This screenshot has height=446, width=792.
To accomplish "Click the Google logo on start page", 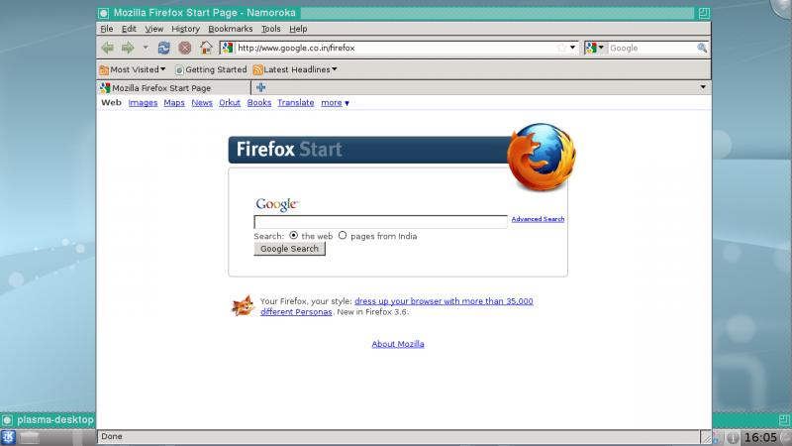I will 277,204.
